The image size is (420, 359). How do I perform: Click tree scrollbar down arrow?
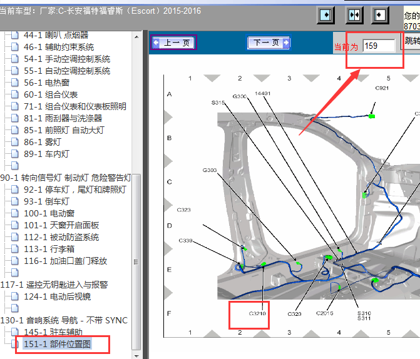pyautogui.click(x=136, y=356)
